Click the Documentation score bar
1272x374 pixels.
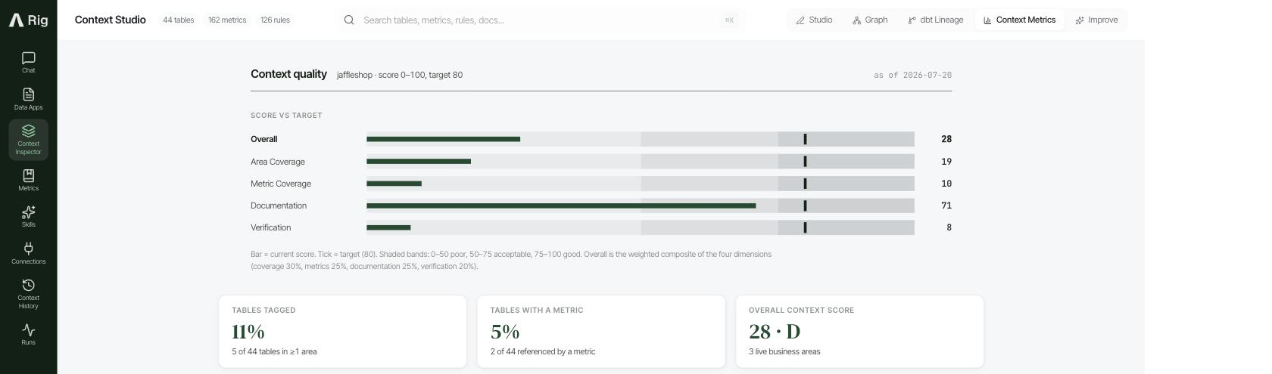640,206
